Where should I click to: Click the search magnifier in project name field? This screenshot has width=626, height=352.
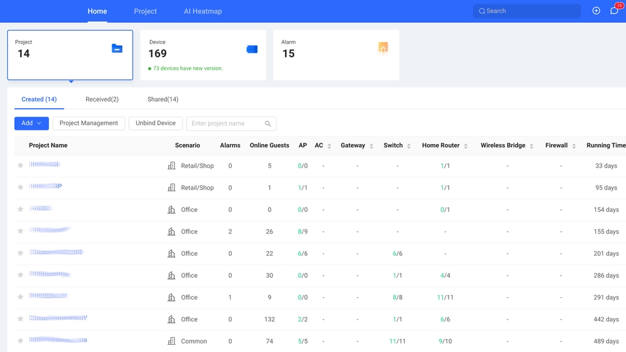click(x=268, y=124)
